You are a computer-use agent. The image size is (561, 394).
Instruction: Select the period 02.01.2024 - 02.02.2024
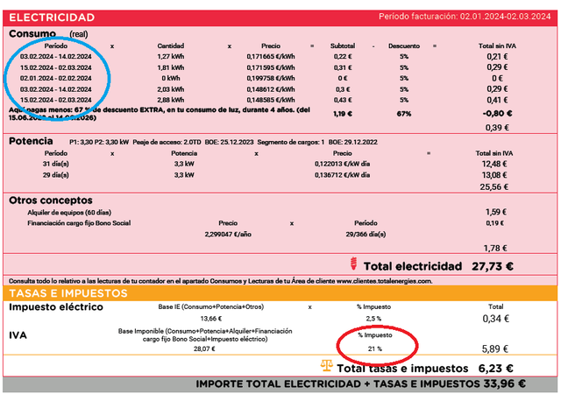[x=56, y=78]
